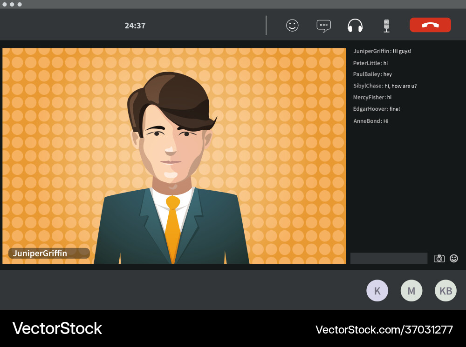
Task: Select SibylChase's message in the chat
Action: (385, 86)
